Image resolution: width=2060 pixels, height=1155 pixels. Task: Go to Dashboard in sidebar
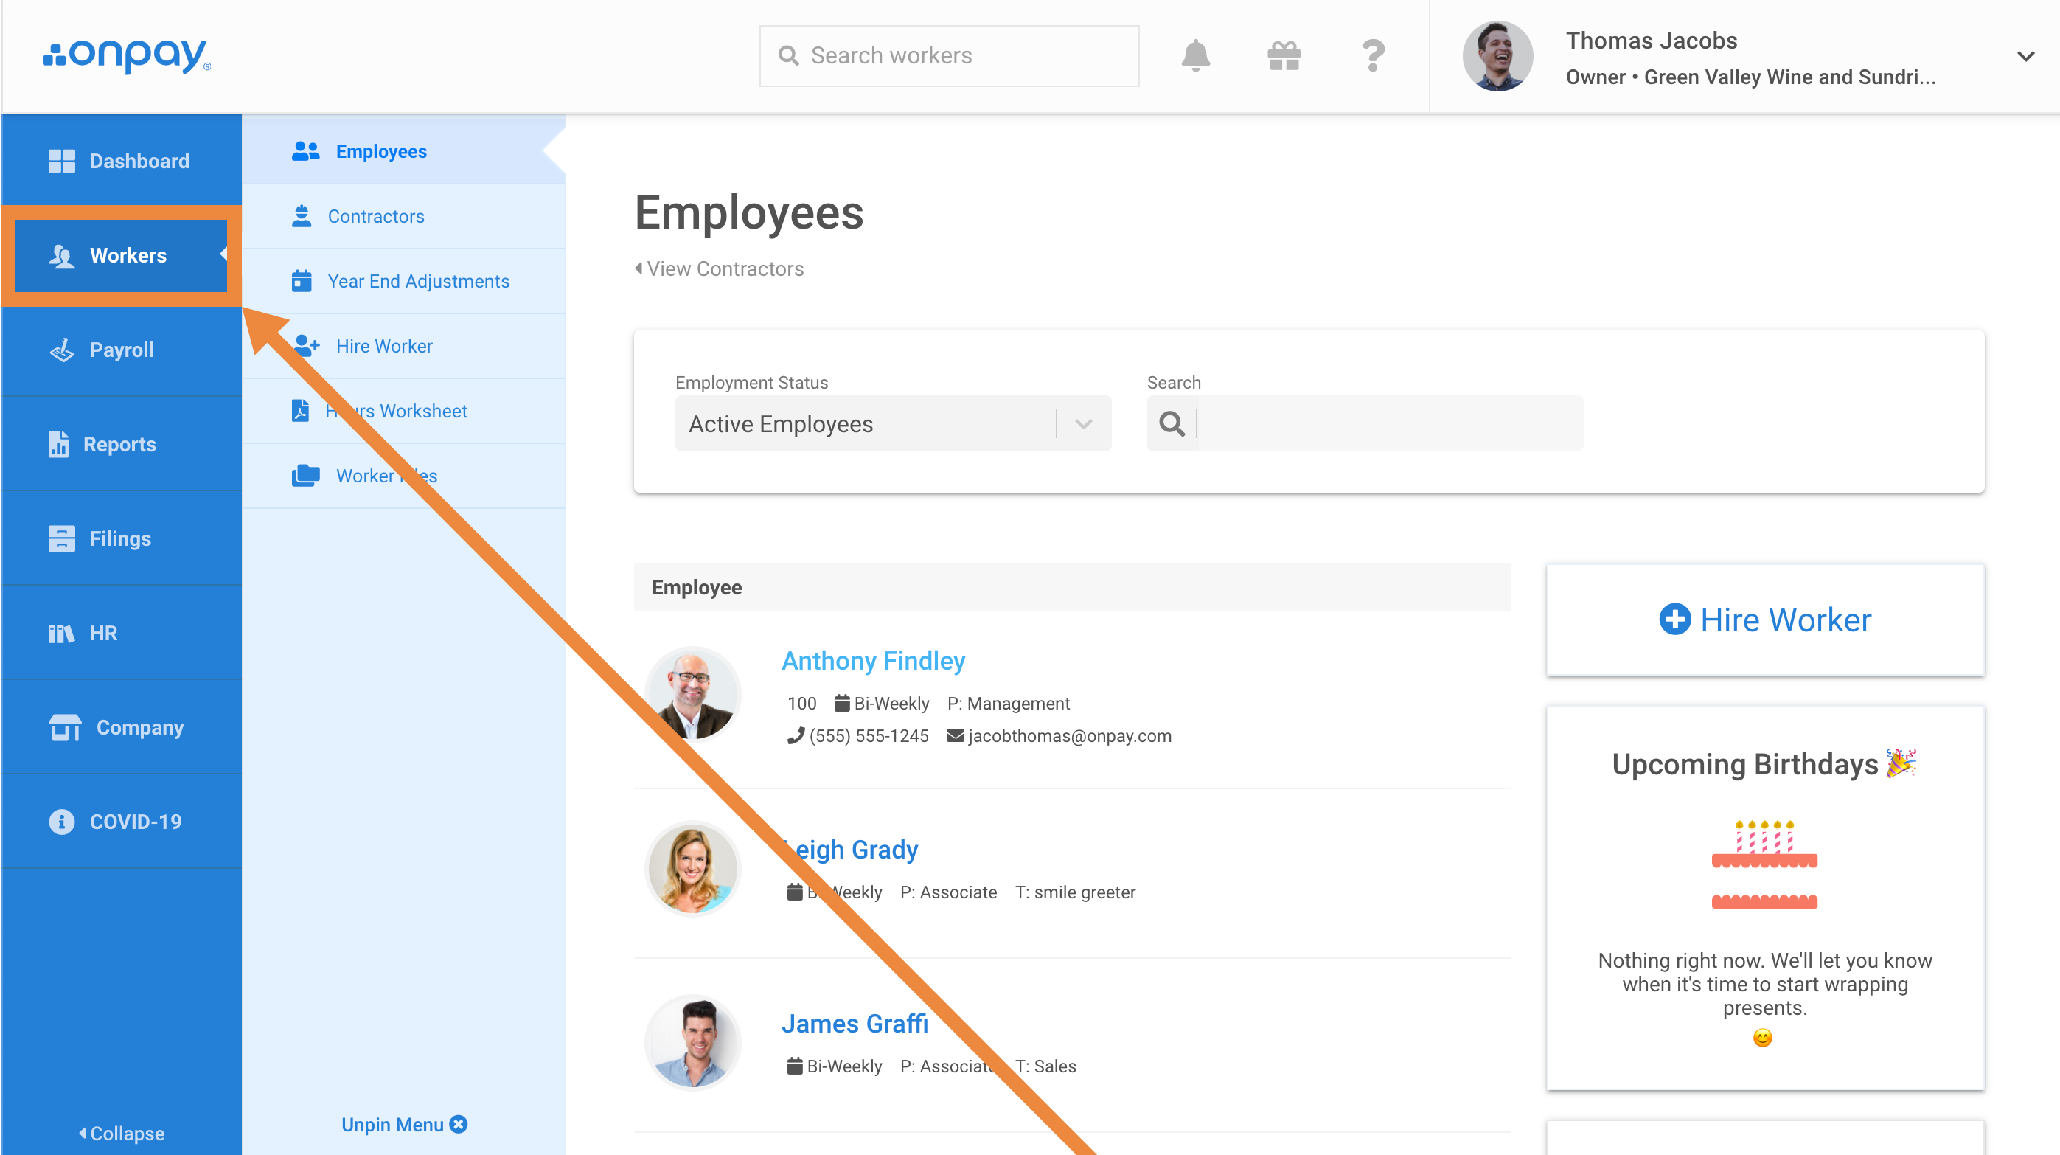coord(122,161)
